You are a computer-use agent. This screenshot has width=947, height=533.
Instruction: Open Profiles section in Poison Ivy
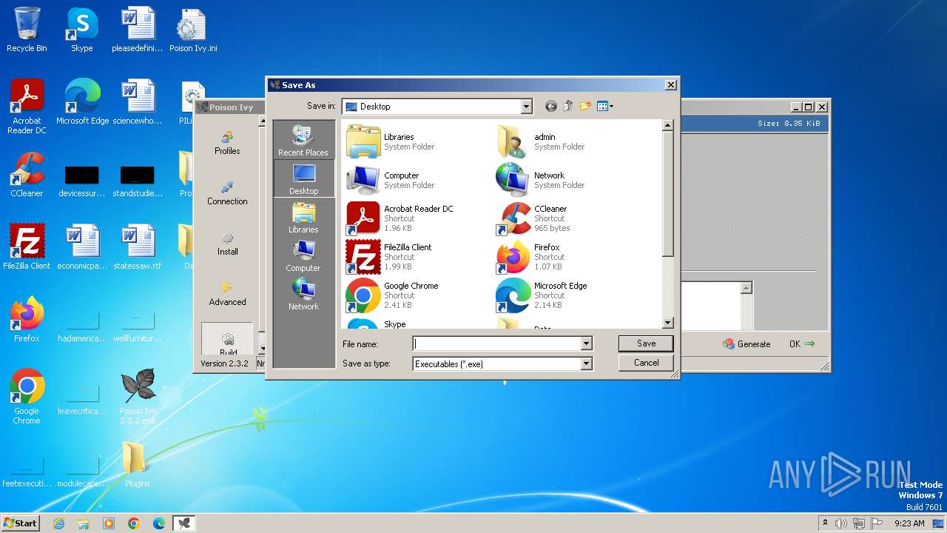pos(227,142)
